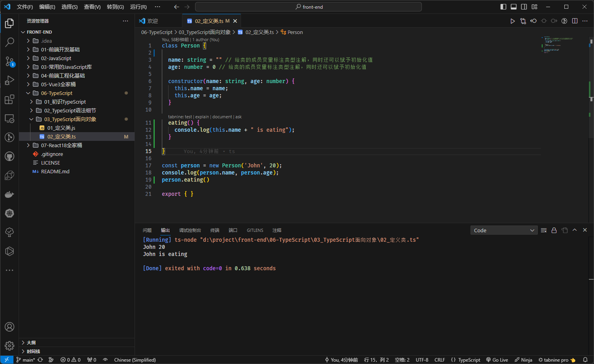This screenshot has width=594, height=364.
Task: Click Go Live in status bar
Action: pos(497,360)
